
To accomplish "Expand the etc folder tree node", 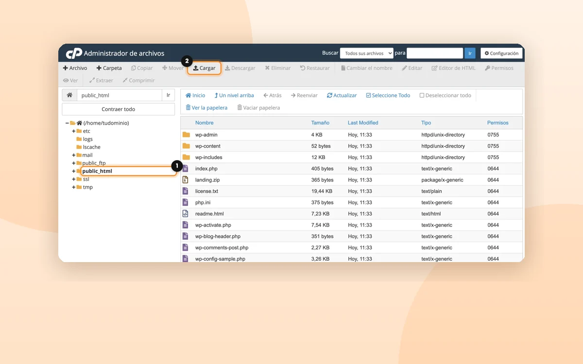I will pos(74,131).
